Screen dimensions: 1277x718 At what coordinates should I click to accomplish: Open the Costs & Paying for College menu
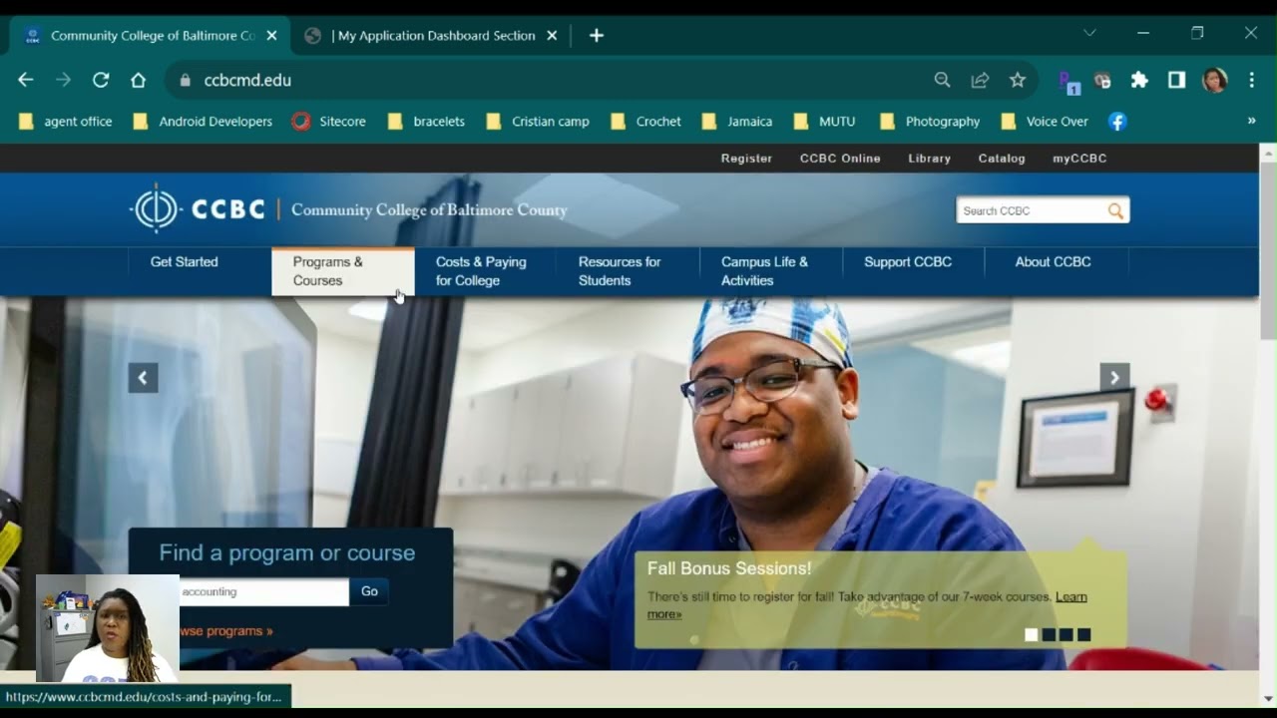click(x=486, y=271)
